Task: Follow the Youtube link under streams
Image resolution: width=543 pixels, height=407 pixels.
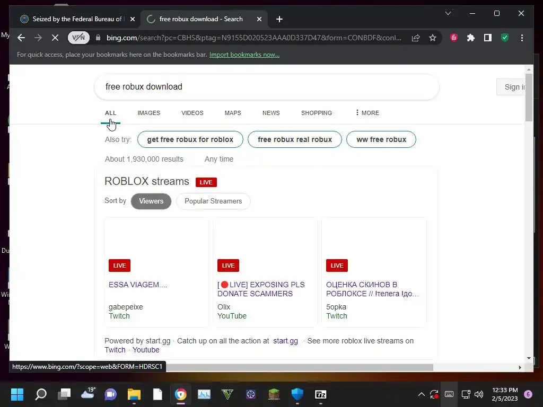Action: (x=146, y=350)
